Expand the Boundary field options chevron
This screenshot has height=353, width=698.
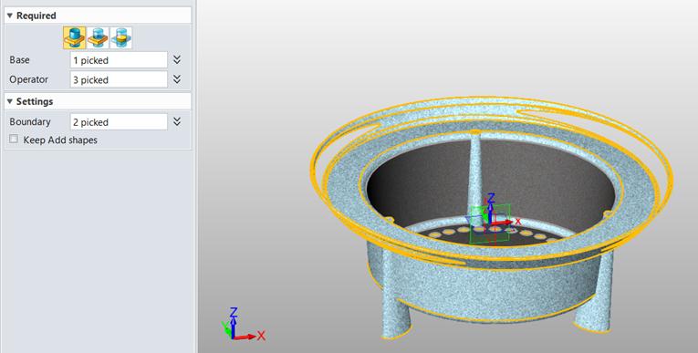[177, 121]
